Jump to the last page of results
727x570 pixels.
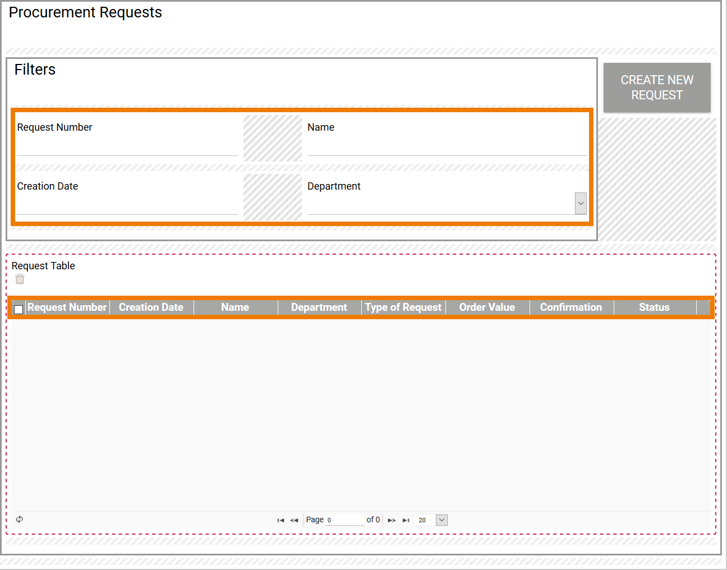coord(406,520)
